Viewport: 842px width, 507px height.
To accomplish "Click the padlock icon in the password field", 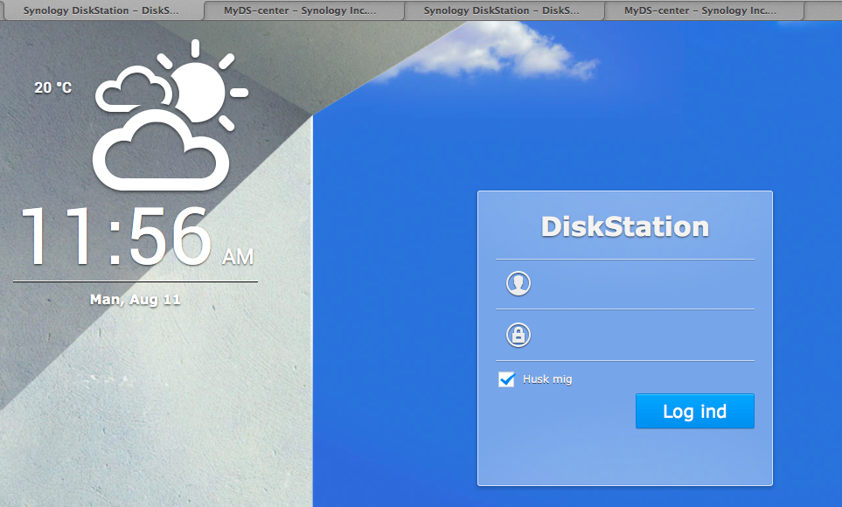I will coord(518,335).
